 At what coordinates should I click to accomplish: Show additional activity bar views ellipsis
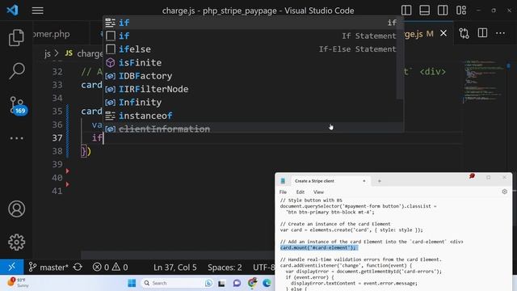click(x=16, y=138)
